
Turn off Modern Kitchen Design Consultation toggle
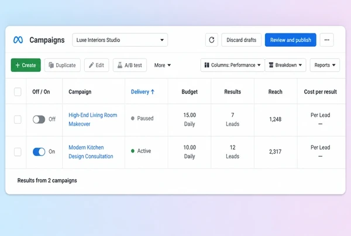pos(39,152)
